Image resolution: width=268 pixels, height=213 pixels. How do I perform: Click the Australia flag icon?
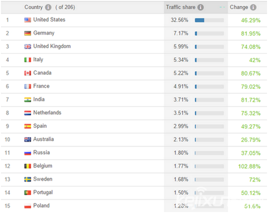click(x=28, y=140)
